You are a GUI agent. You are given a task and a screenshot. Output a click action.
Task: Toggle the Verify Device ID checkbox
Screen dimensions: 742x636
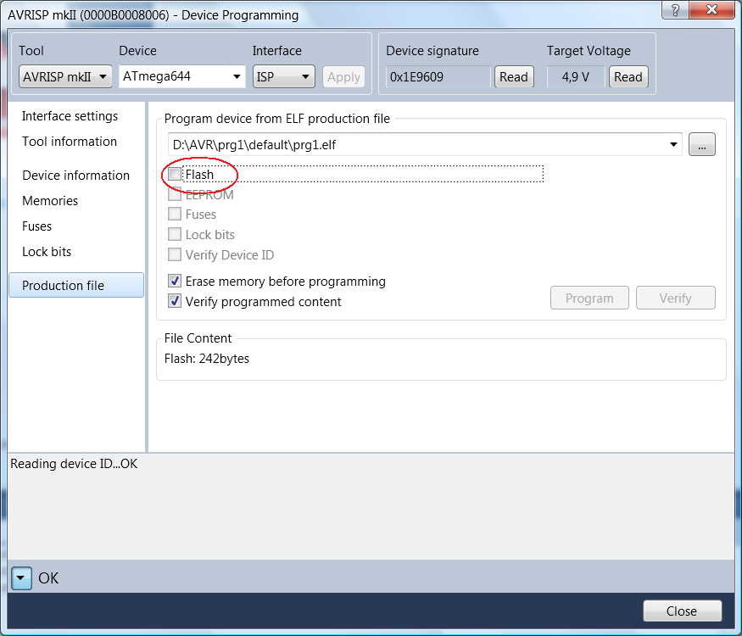point(175,254)
